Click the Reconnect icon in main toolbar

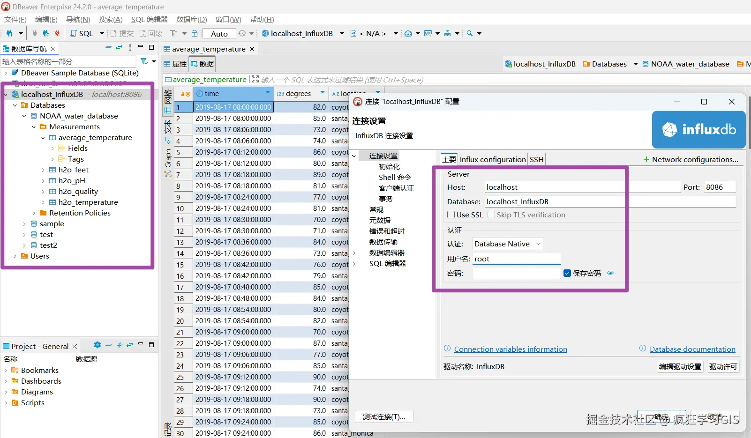tap(46, 33)
